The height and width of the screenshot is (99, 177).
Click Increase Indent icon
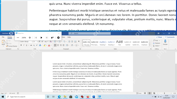click(72, 41)
